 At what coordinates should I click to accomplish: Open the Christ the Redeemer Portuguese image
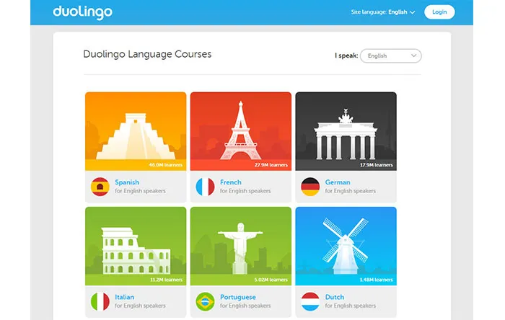click(241, 246)
